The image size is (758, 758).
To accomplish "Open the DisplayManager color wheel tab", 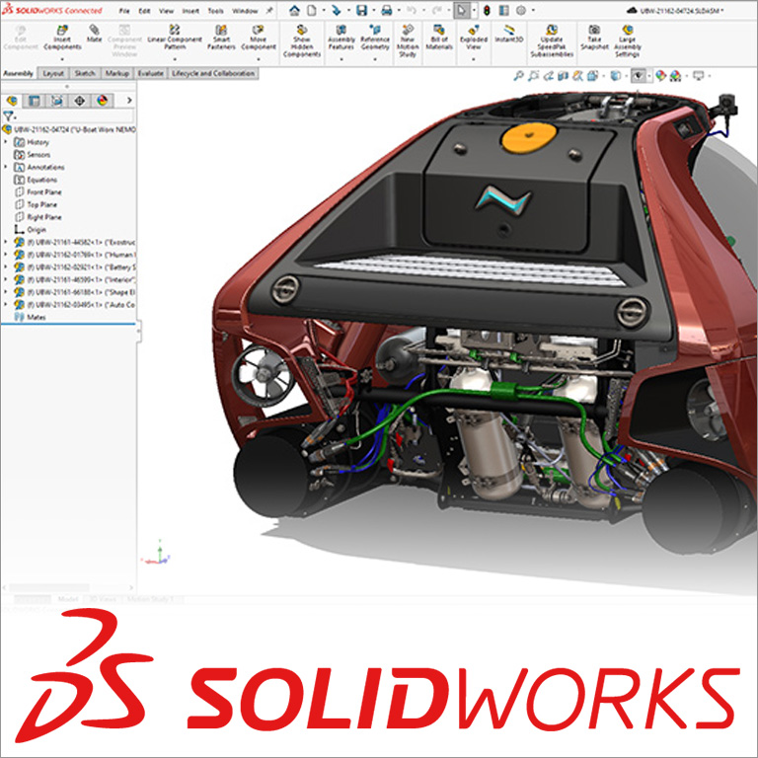I will (x=102, y=101).
